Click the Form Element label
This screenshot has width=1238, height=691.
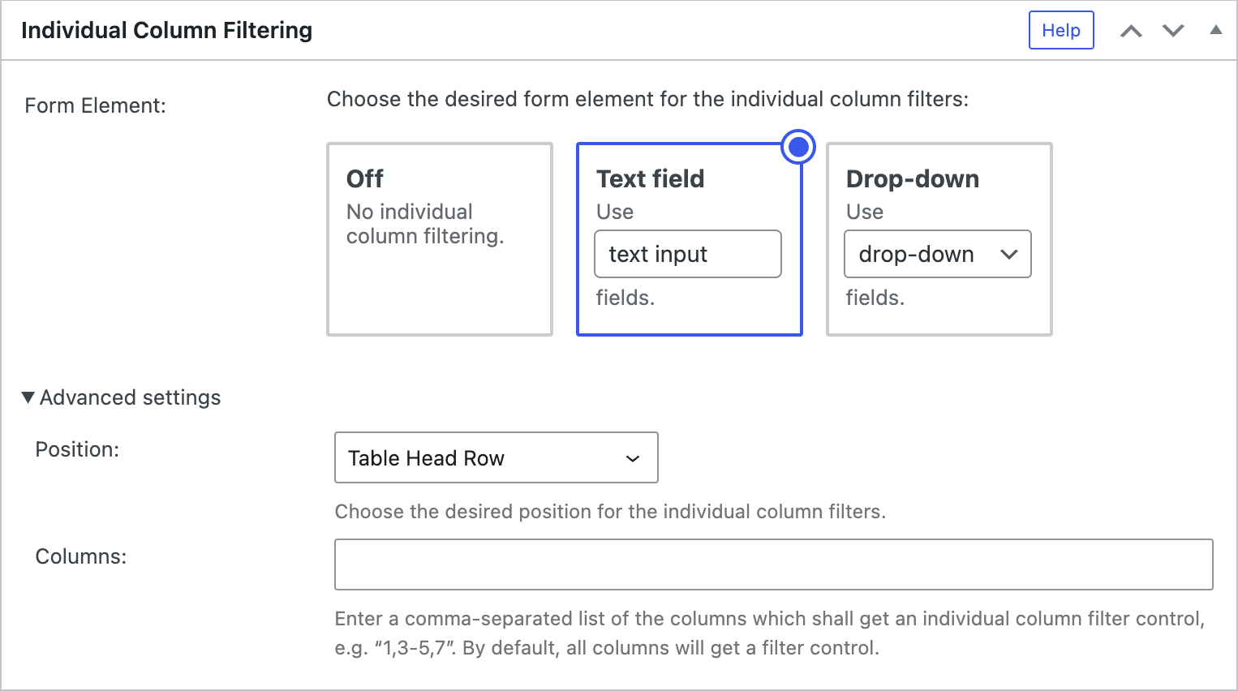pos(95,105)
